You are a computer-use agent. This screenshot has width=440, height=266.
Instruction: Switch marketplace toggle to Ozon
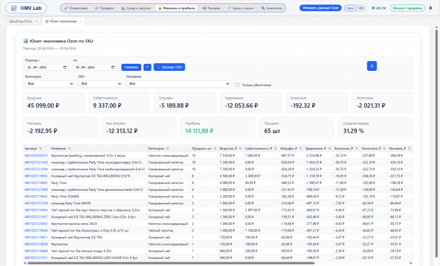pos(350,8)
